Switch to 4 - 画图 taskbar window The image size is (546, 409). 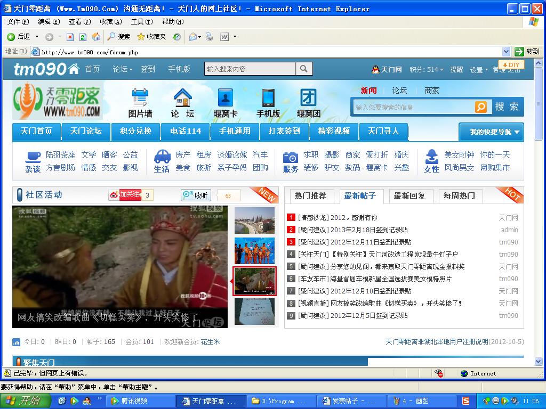click(x=422, y=401)
